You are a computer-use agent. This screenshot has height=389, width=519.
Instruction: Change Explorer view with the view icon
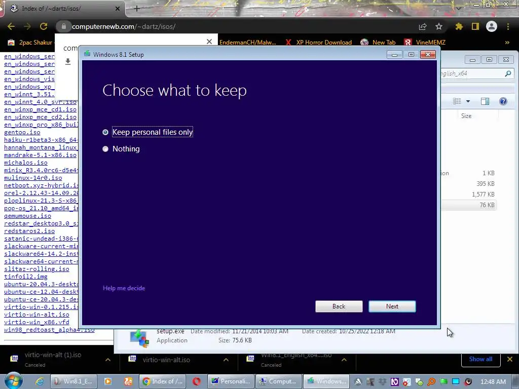click(x=457, y=101)
